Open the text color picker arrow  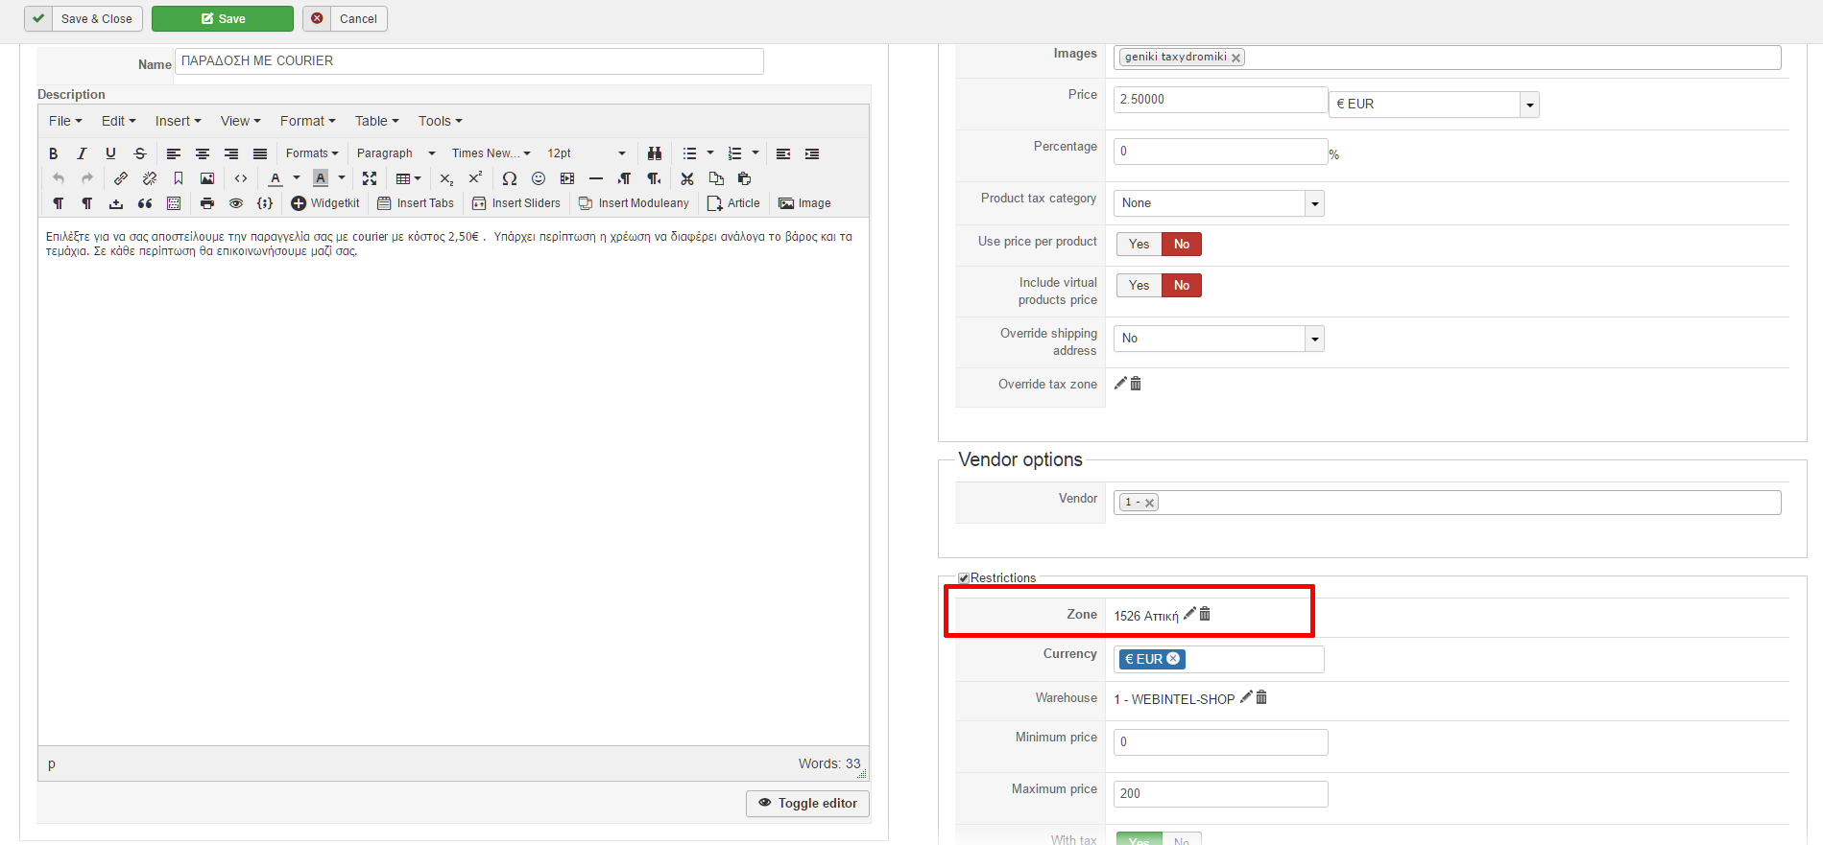(297, 178)
